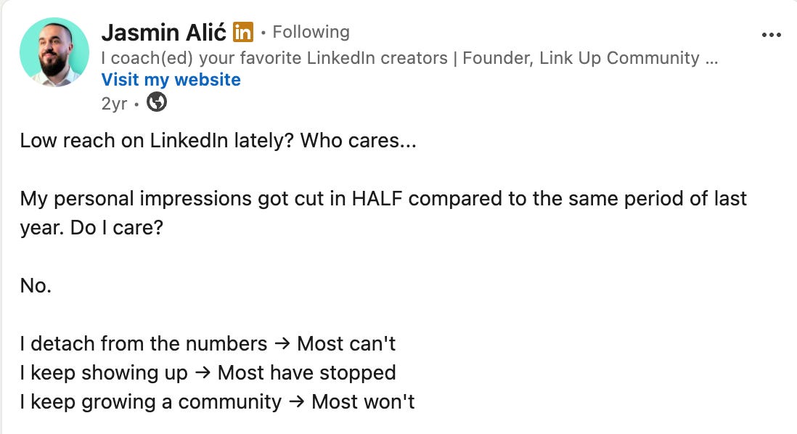Click the I keep showing up text
This screenshot has width=797, height=434.
(x=104, y=373)
